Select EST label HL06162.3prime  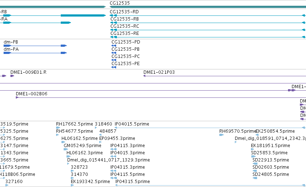click(x=85, y=153)
